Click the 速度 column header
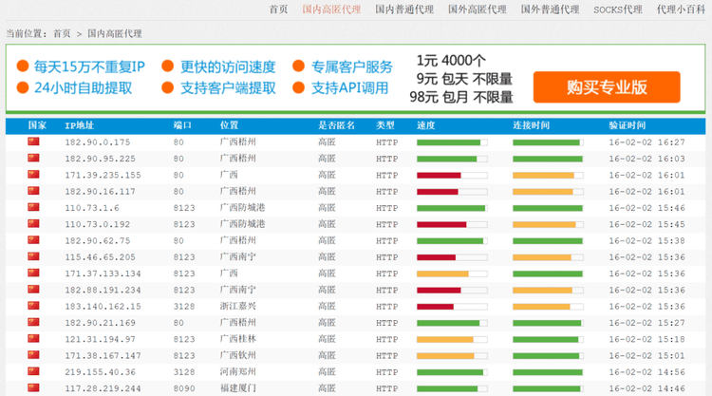The height and width of the screenshot is (396, 712). tap(426, 125)
